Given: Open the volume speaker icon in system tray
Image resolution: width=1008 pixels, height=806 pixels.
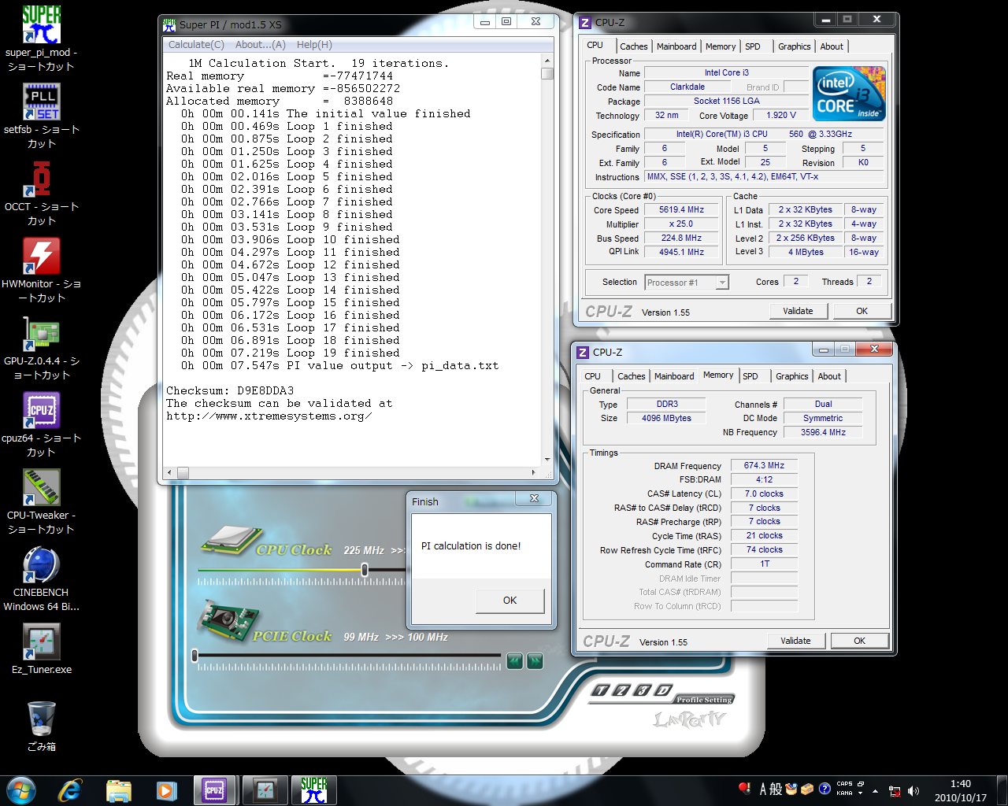Looking at the screenshot, I should pyautogui.click(x=913, y=791).
